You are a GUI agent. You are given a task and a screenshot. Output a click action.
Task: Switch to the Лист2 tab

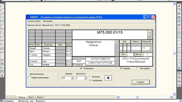pyautogui.click(x=40, y=97)
